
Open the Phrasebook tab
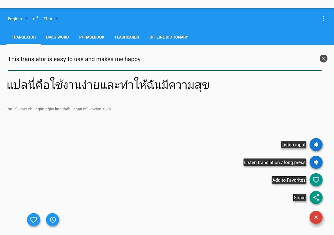pos(92,37)
